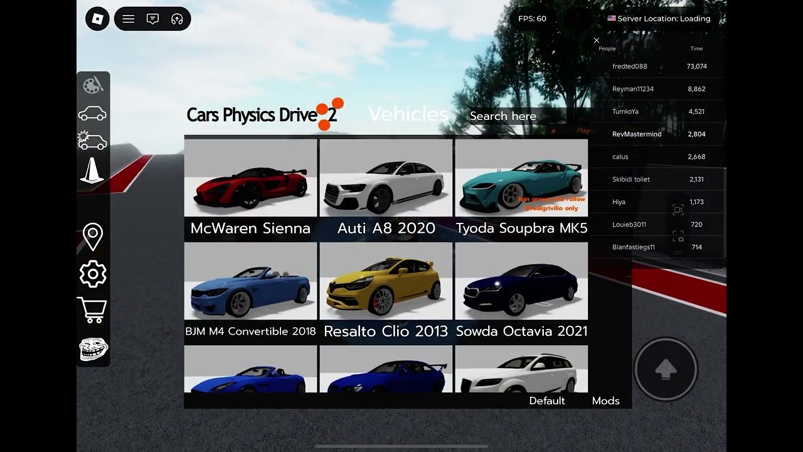Open the shopping cart store icon
Image resolution: width=803 pixels, height=452 pixels.
92,310
